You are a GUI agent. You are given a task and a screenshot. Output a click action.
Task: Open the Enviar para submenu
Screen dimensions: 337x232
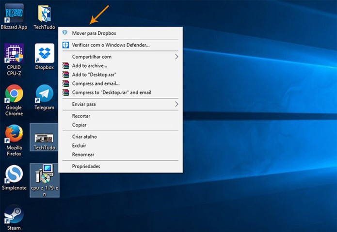[120, 104]
